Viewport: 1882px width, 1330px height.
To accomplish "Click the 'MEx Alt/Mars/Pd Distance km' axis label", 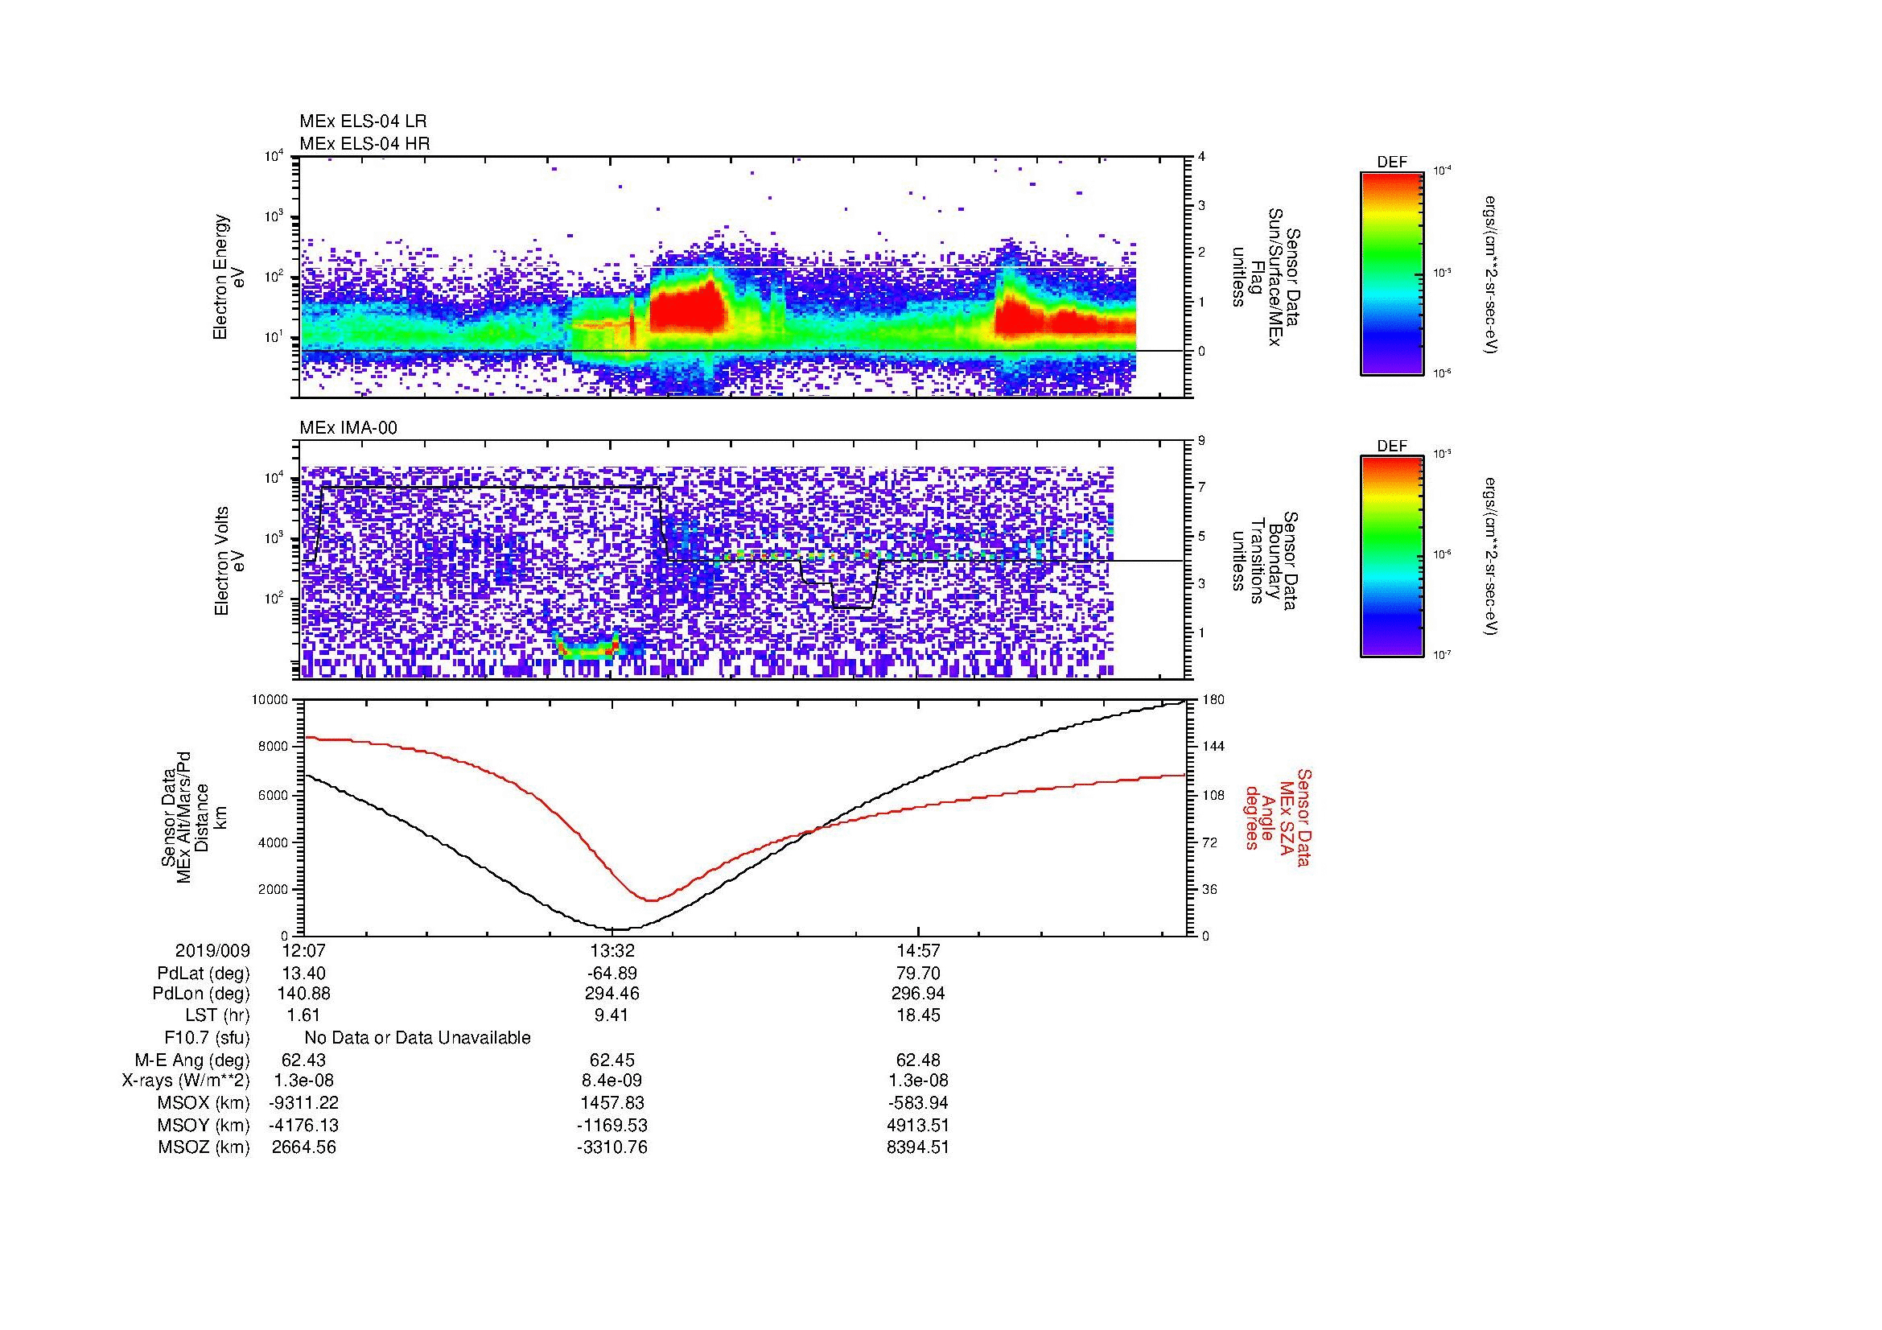I will (193, 817).
